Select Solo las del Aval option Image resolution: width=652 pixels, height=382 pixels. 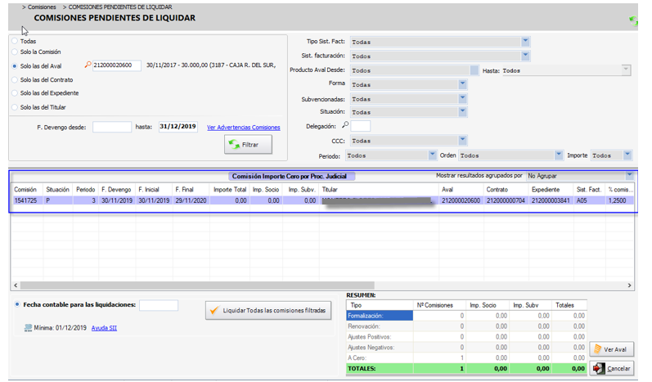(x=15, y=66)
